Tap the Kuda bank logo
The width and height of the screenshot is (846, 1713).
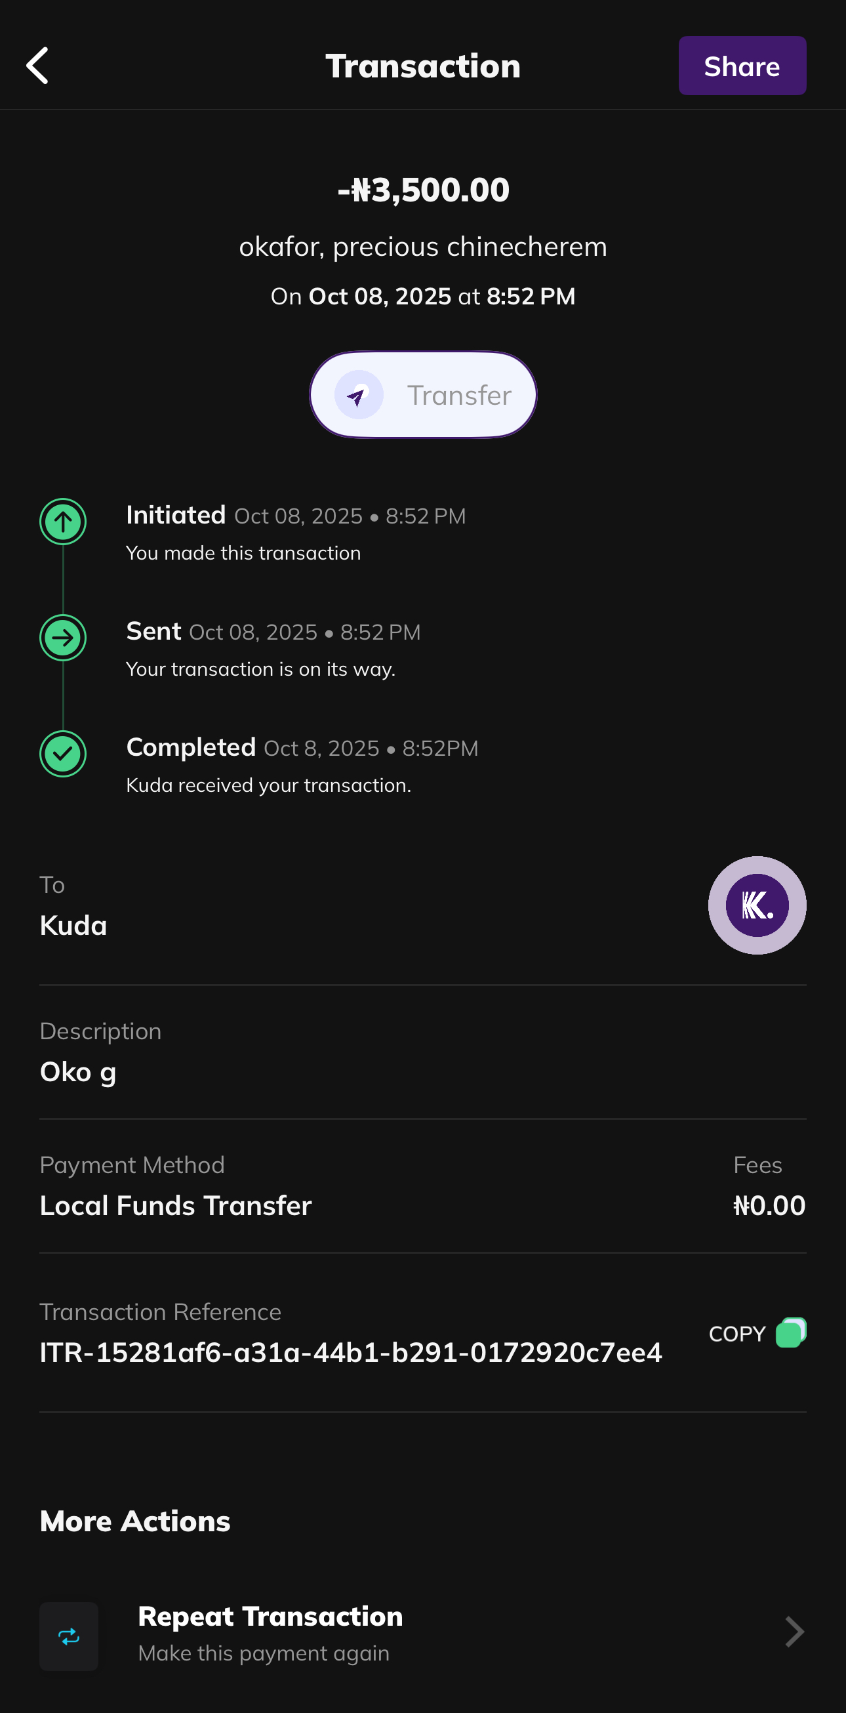tap(757, 906)
